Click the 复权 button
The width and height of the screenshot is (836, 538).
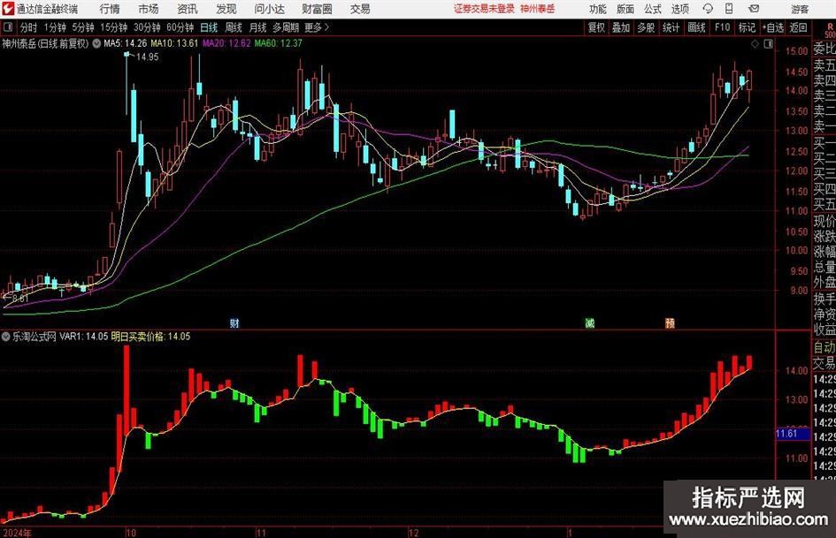(x=596, y=27)
